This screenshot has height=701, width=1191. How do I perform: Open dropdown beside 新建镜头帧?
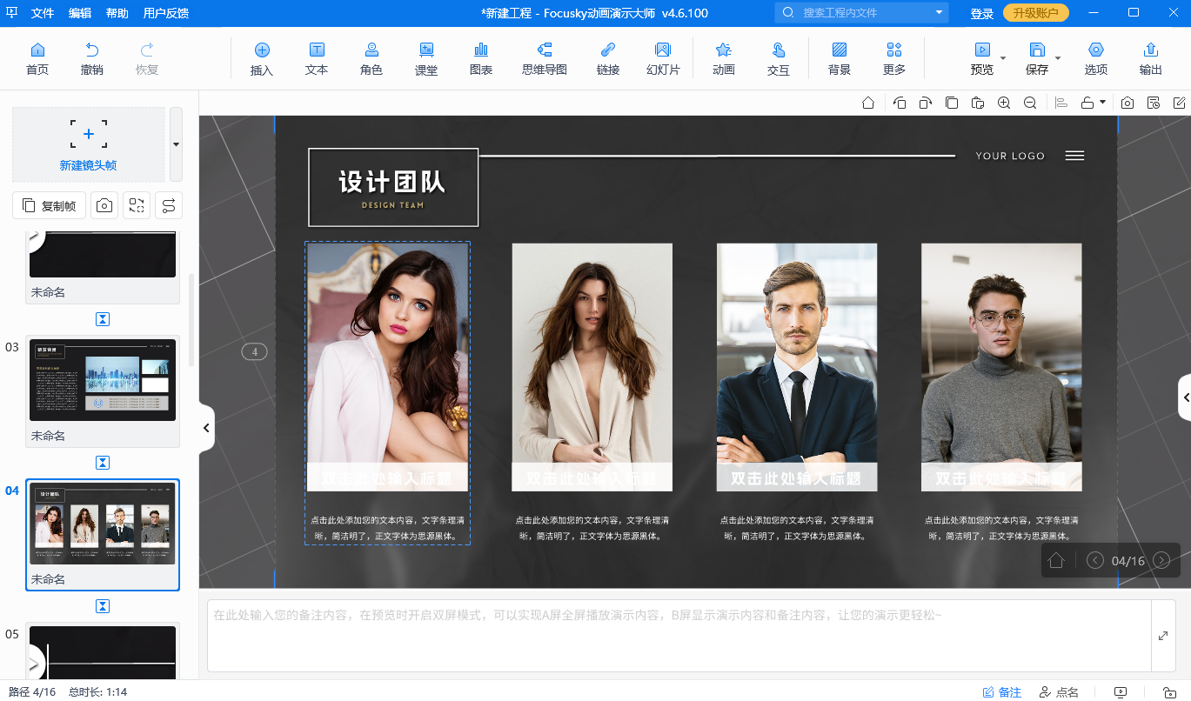pos(176,144)
